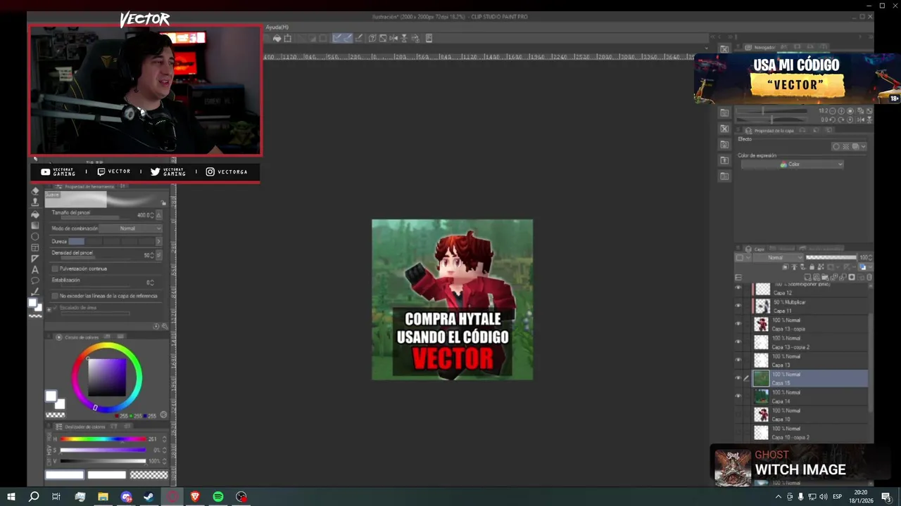Select the Círculo de colores tab

(x=77, y=337)
